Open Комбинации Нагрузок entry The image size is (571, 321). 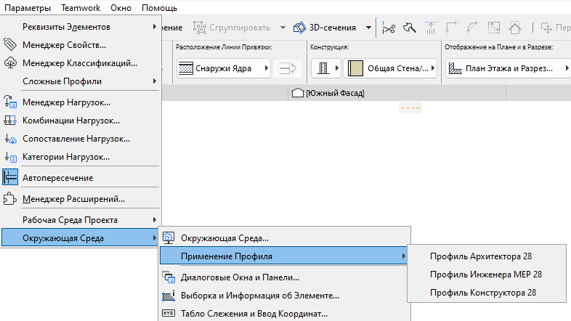[x=81, y=121]
